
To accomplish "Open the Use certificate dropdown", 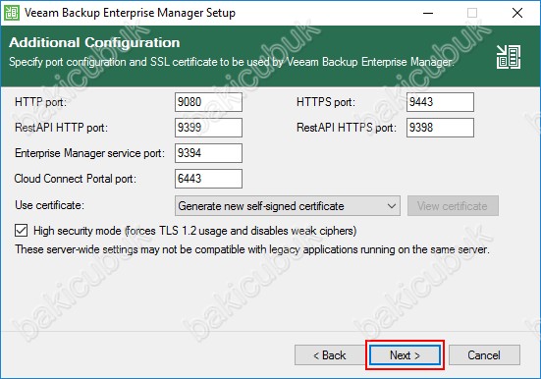I will (x=288, y=206).
